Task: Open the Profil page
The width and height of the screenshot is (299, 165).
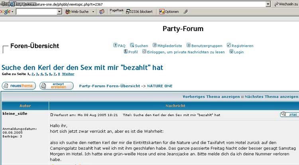Action: point(131,52)
